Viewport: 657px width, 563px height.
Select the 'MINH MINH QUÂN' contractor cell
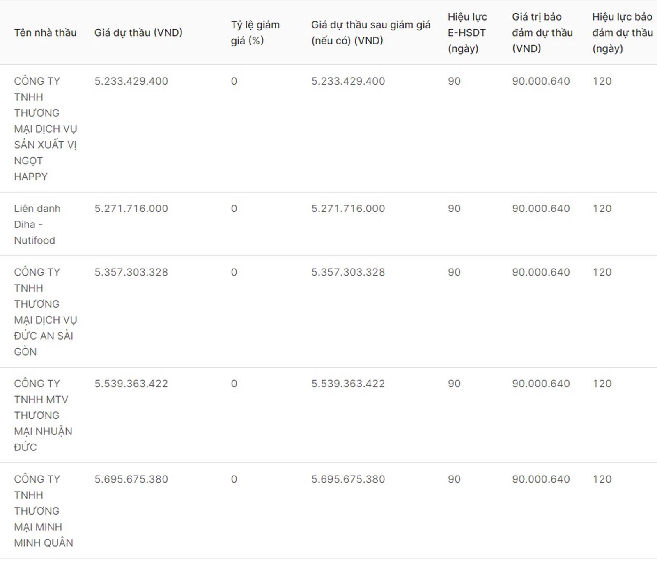coord(44,511)
